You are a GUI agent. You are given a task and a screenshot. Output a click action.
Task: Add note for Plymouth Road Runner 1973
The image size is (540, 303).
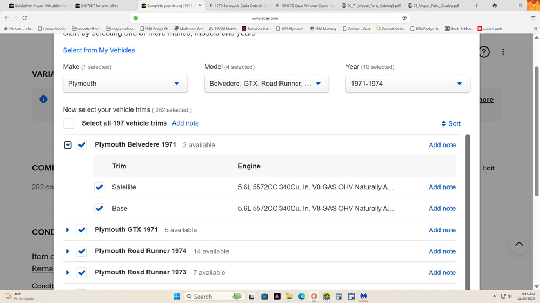pos(442,272)
